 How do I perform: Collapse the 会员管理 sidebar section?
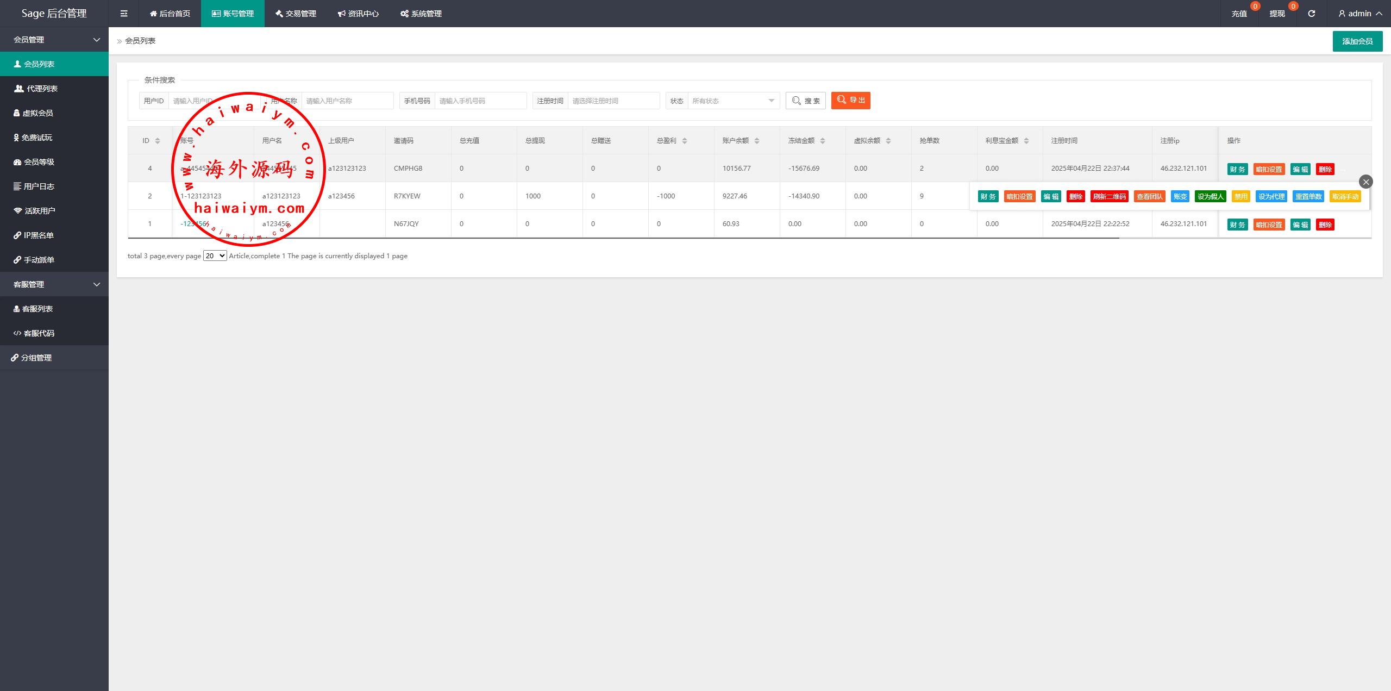(x=54, y=40)
